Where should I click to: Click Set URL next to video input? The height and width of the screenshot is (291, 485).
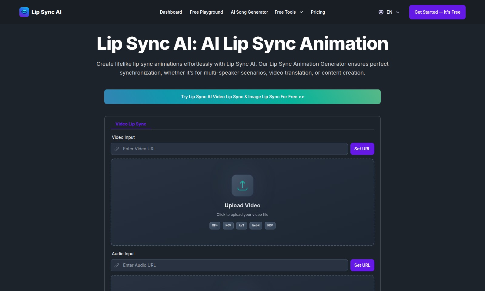coord(362,149)
